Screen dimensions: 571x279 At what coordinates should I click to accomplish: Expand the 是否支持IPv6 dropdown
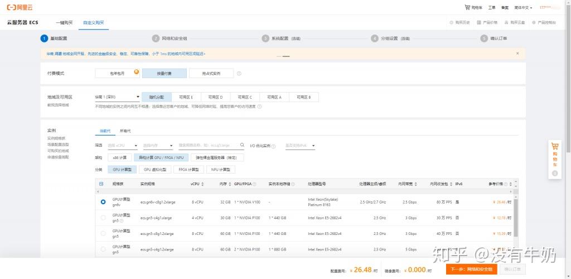(300, 146)
